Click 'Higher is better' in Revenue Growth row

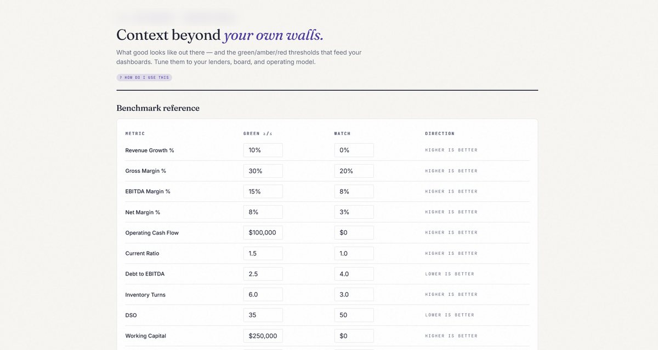[451, 150]
